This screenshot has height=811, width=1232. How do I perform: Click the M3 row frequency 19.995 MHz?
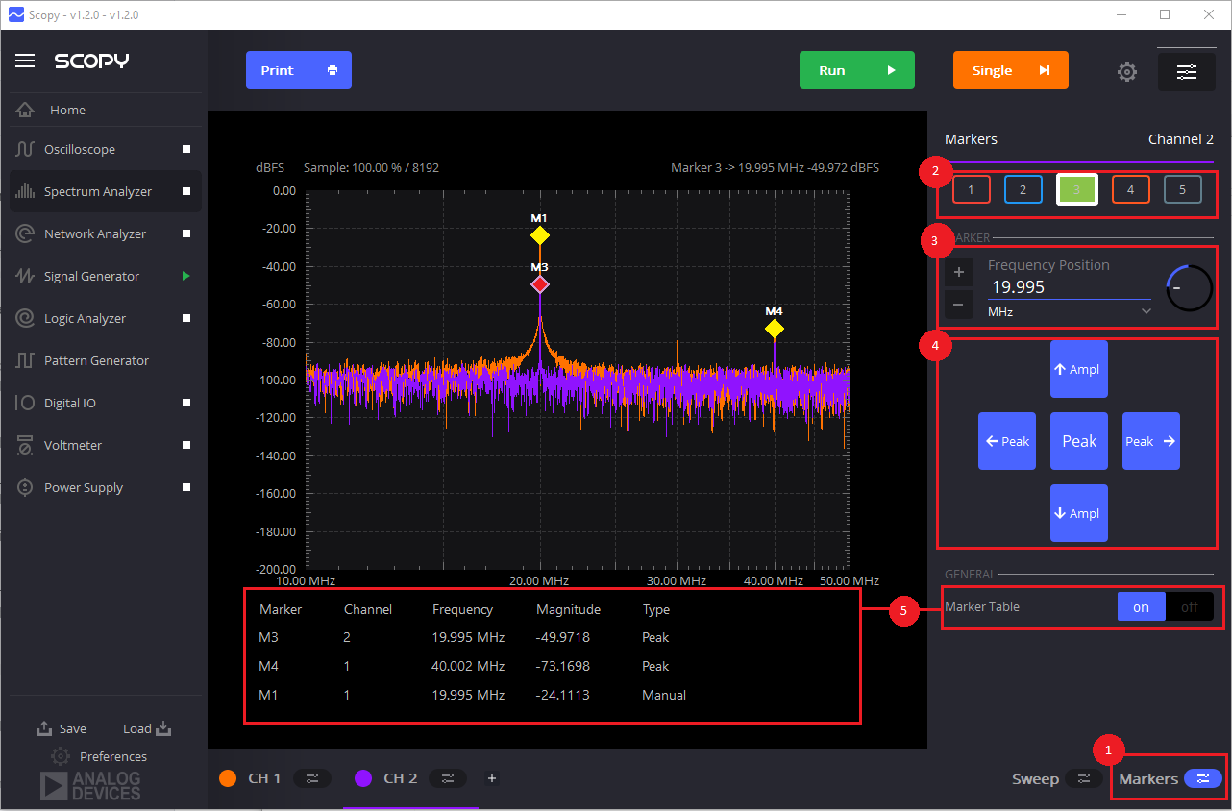tap(468, 637)
